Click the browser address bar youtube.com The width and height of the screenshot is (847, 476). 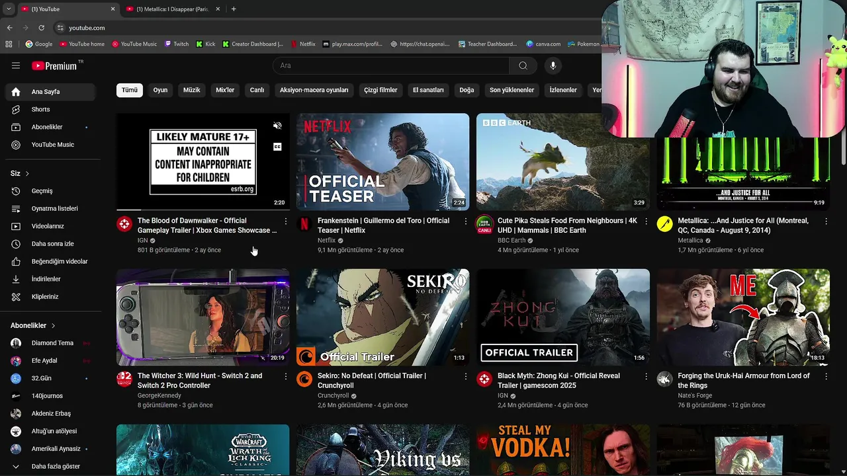(x=87, y=28)
